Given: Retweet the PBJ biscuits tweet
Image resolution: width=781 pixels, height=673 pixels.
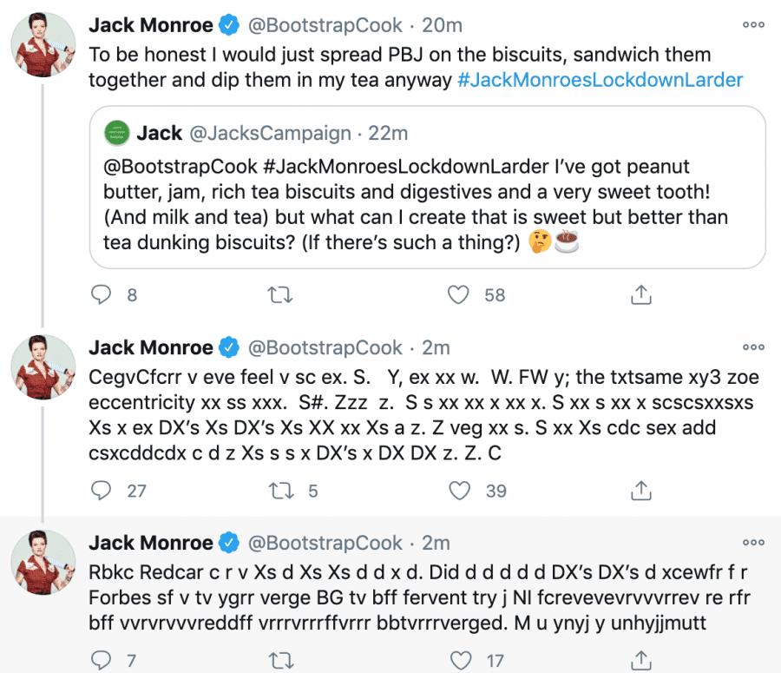Looking at the screenshot, I should point(280,295).
